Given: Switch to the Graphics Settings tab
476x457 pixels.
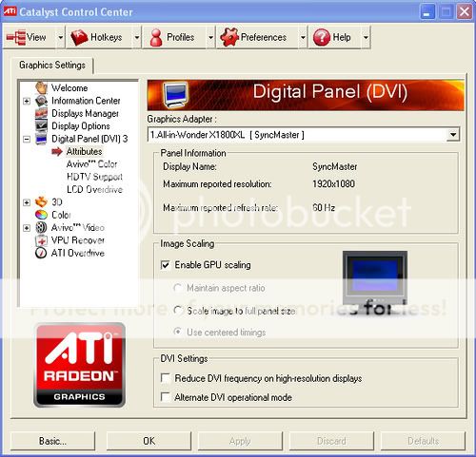Looking at the screenshot, I should (52, 66).
